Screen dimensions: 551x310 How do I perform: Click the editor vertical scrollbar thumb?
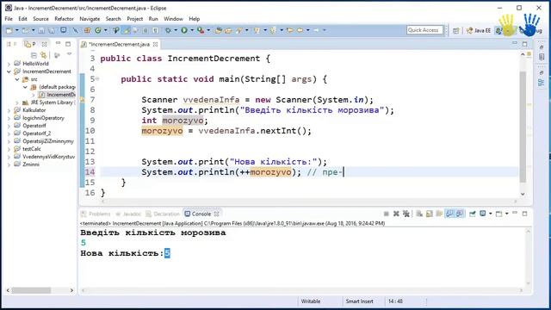tap(523, 127)
